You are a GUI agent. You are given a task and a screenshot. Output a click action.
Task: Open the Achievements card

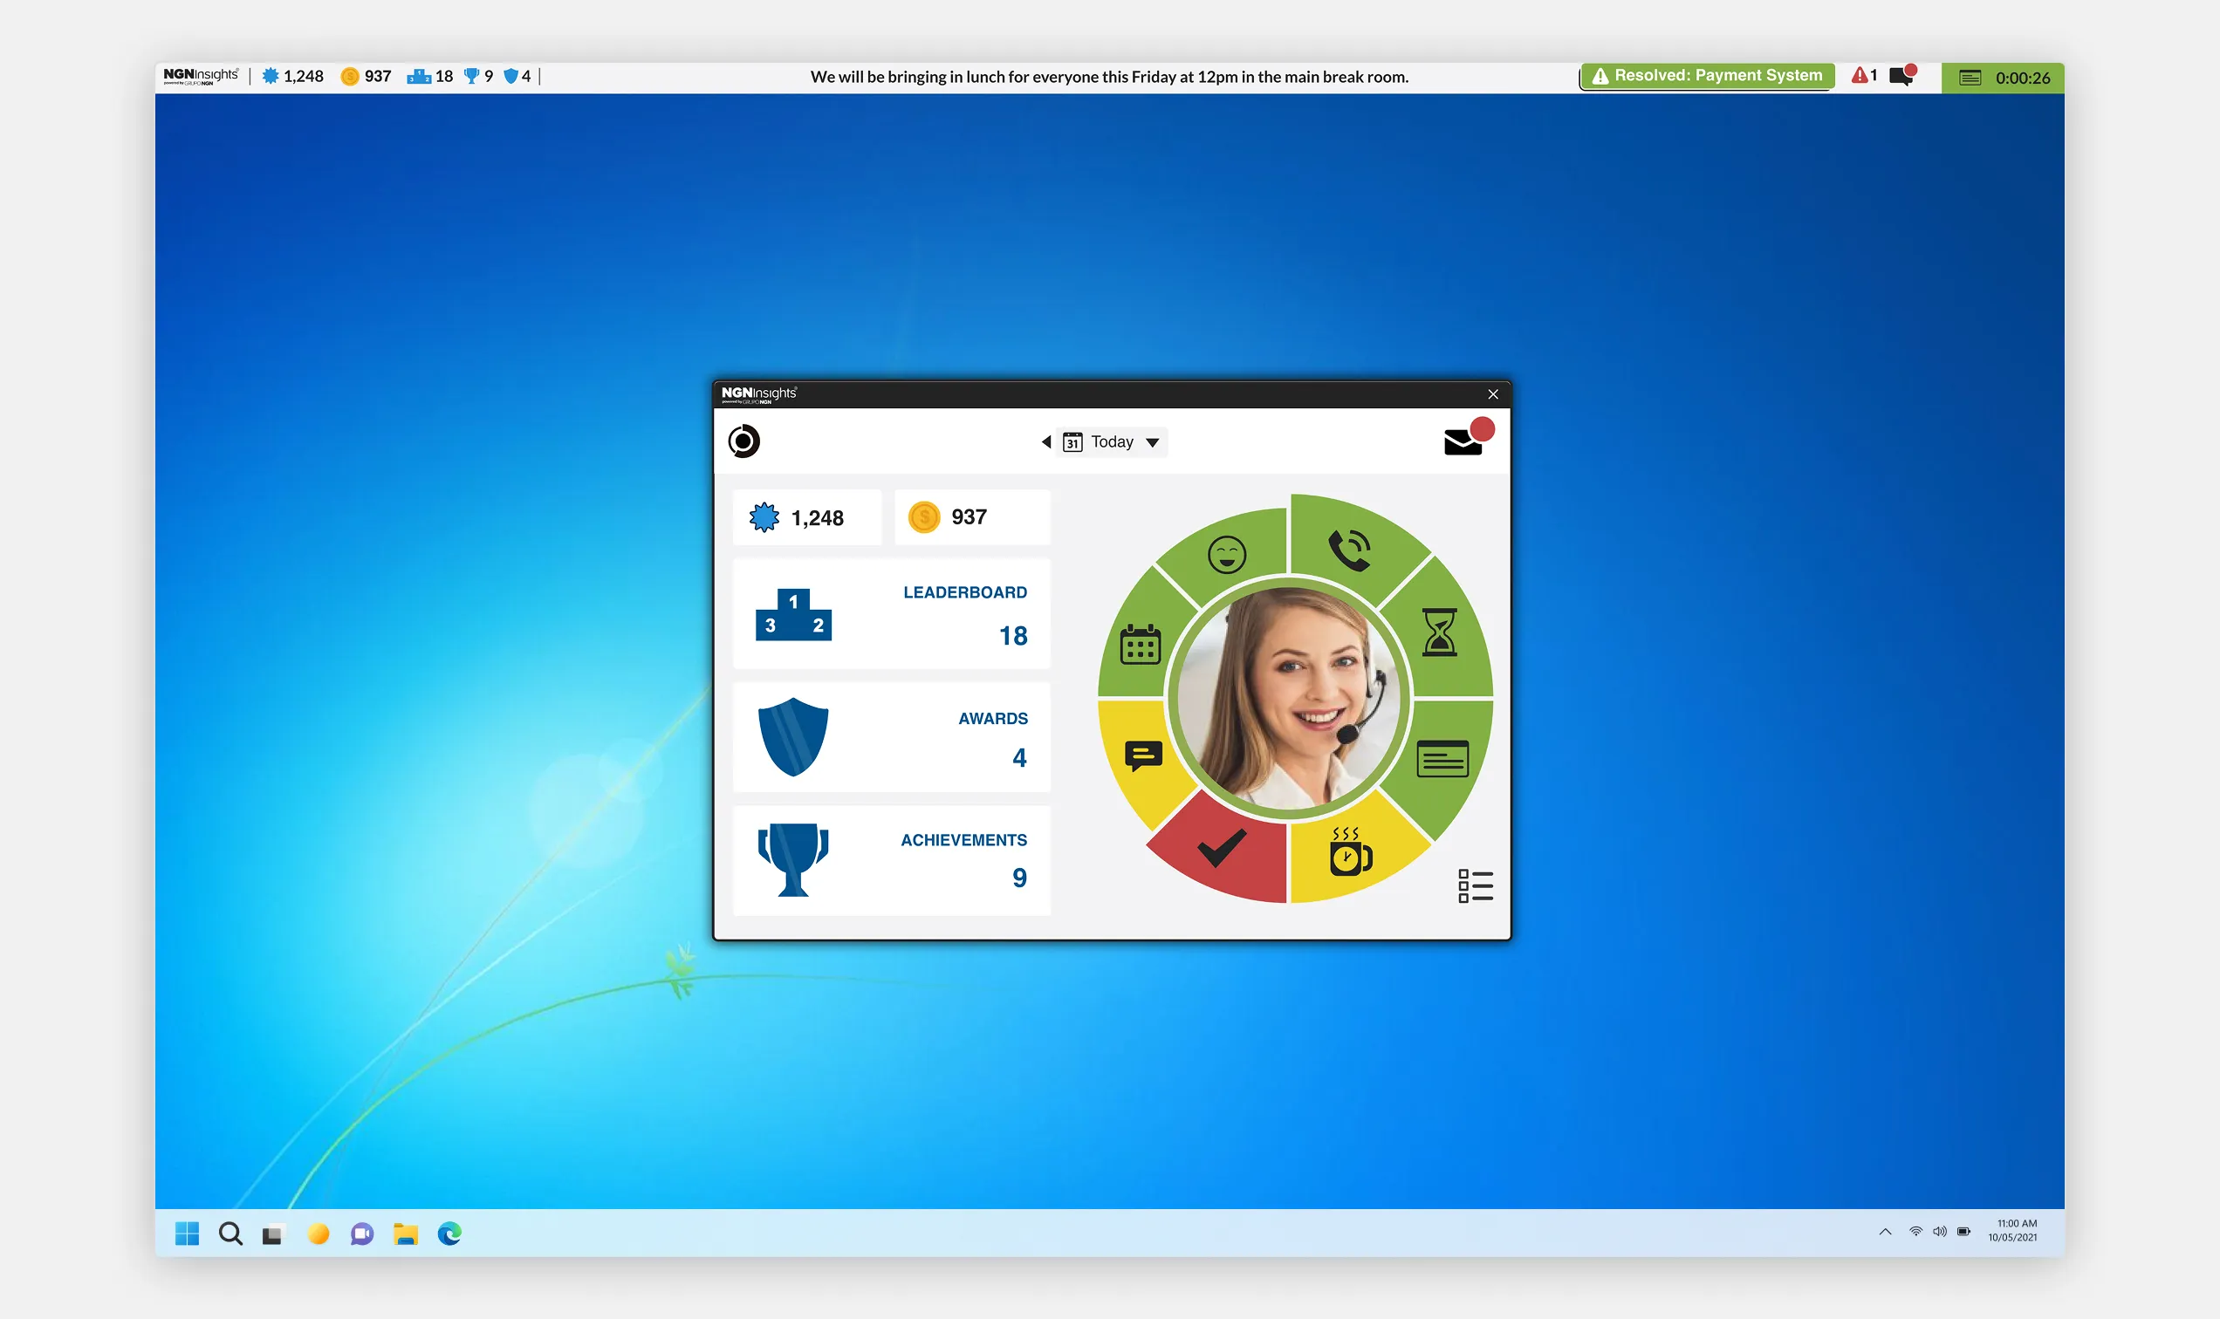[892, 860]
